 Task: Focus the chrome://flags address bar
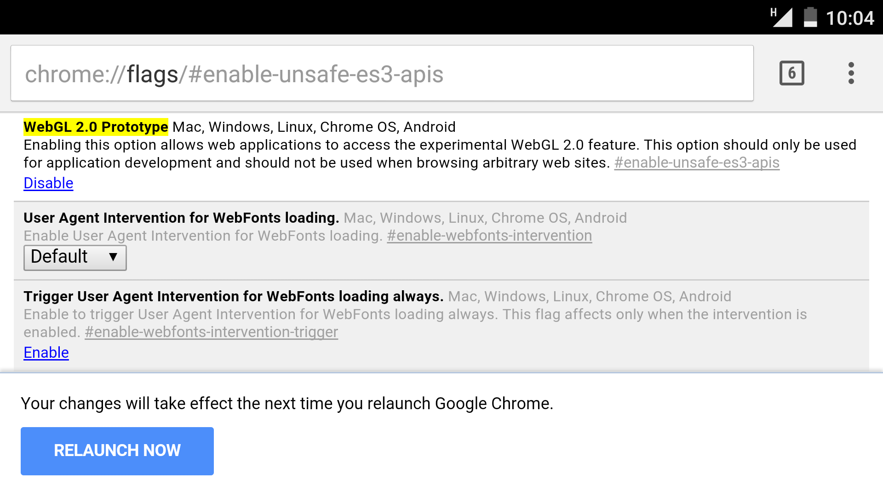click(382, 73)
